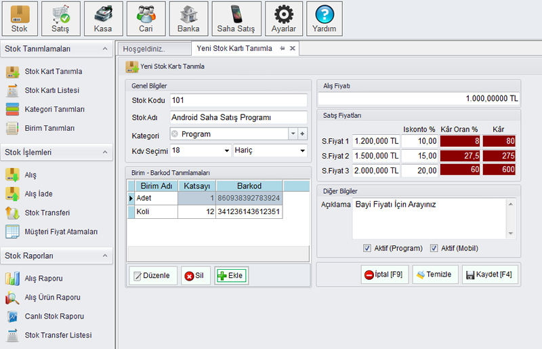
Task: Click the S.Fiyat 3 price field
Action: (x=376, y=171)
